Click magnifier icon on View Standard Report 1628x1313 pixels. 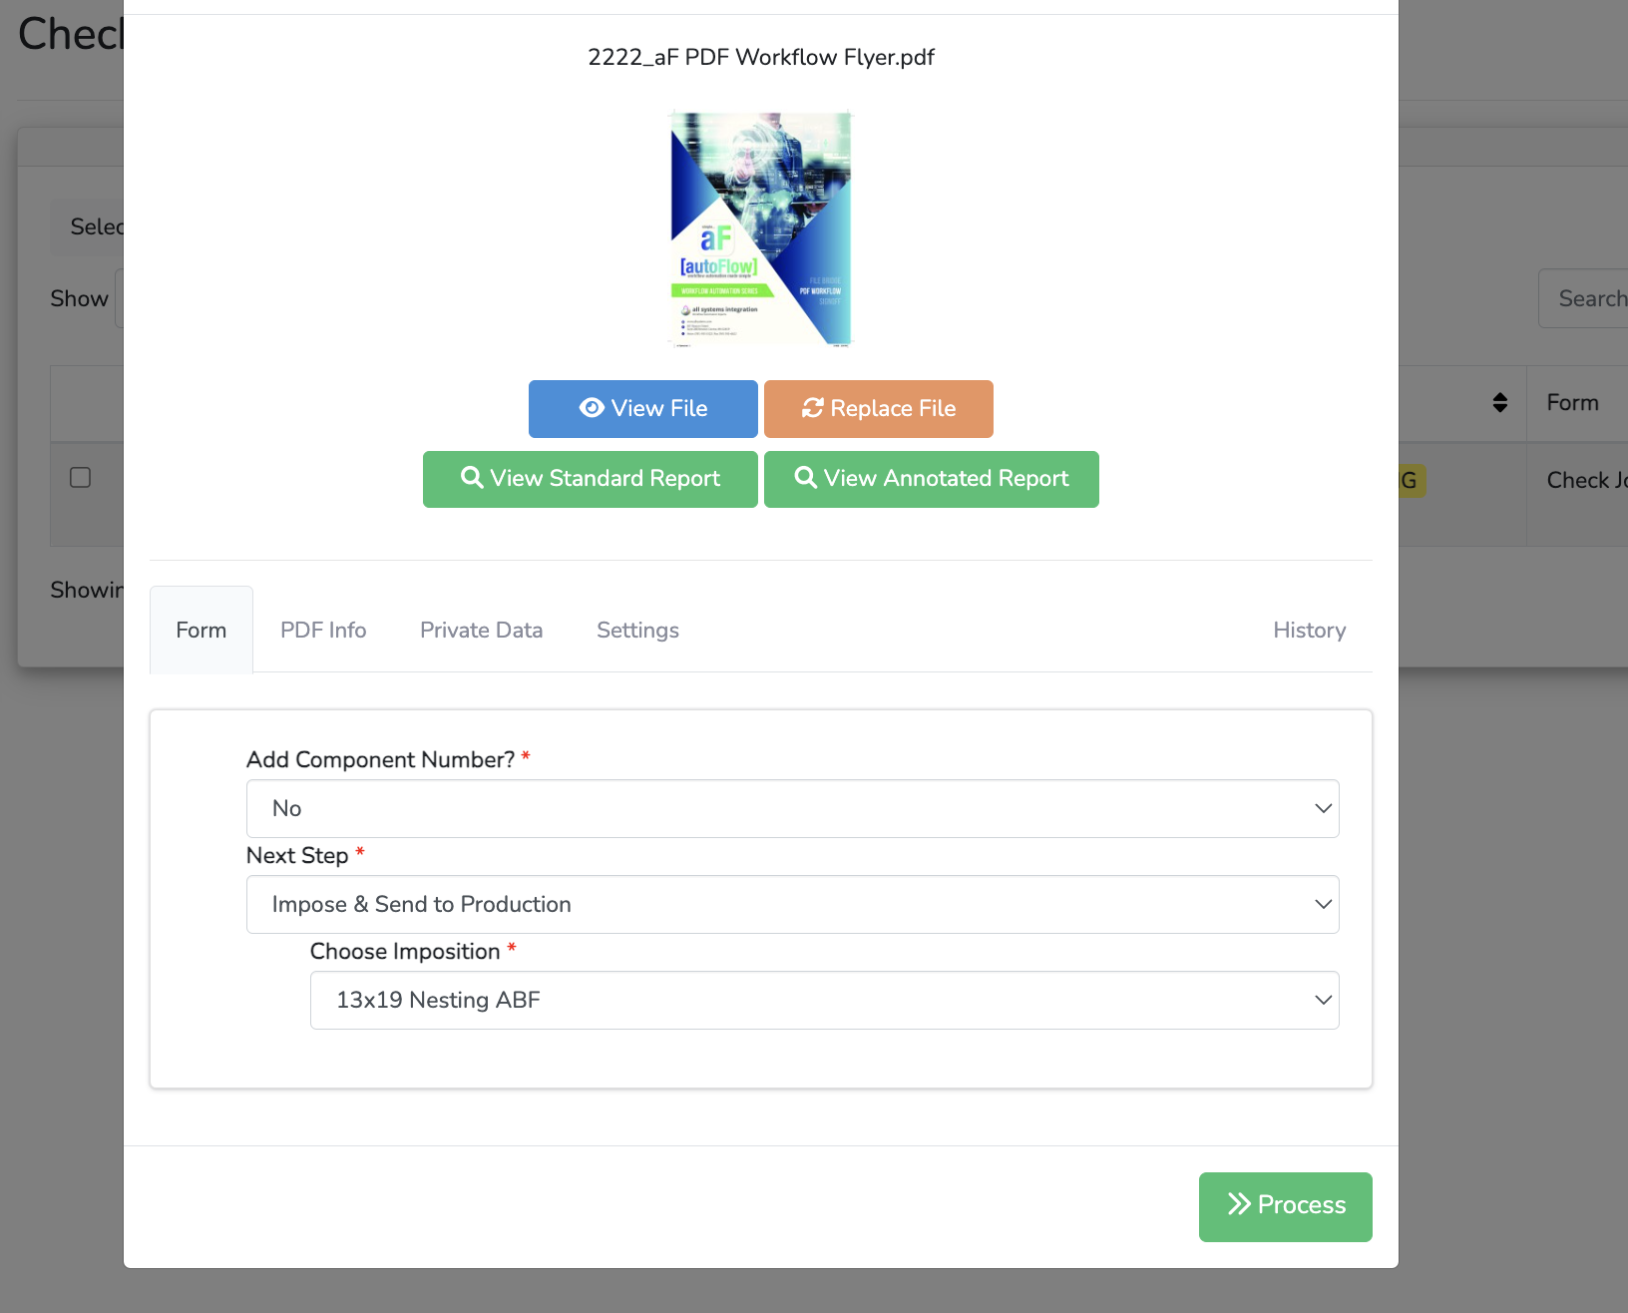click(472, 478)
